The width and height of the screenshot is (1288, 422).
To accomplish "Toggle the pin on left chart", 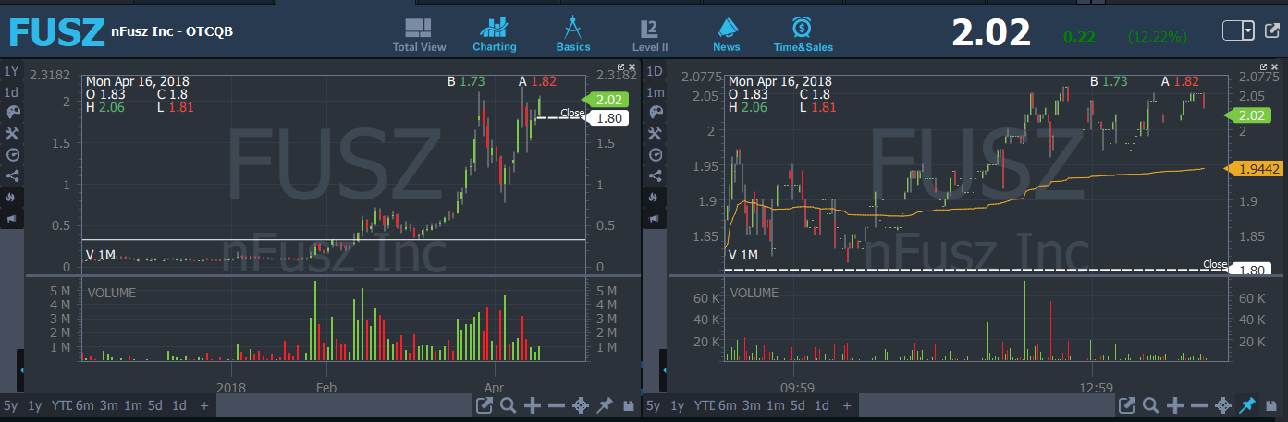I will (604, 405).
